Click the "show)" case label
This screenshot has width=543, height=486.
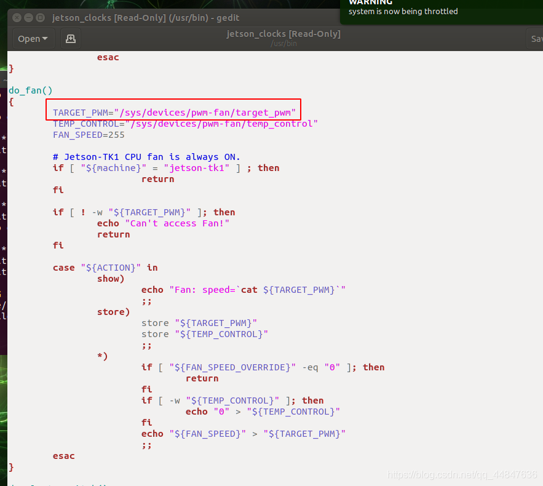pos(111,279)
